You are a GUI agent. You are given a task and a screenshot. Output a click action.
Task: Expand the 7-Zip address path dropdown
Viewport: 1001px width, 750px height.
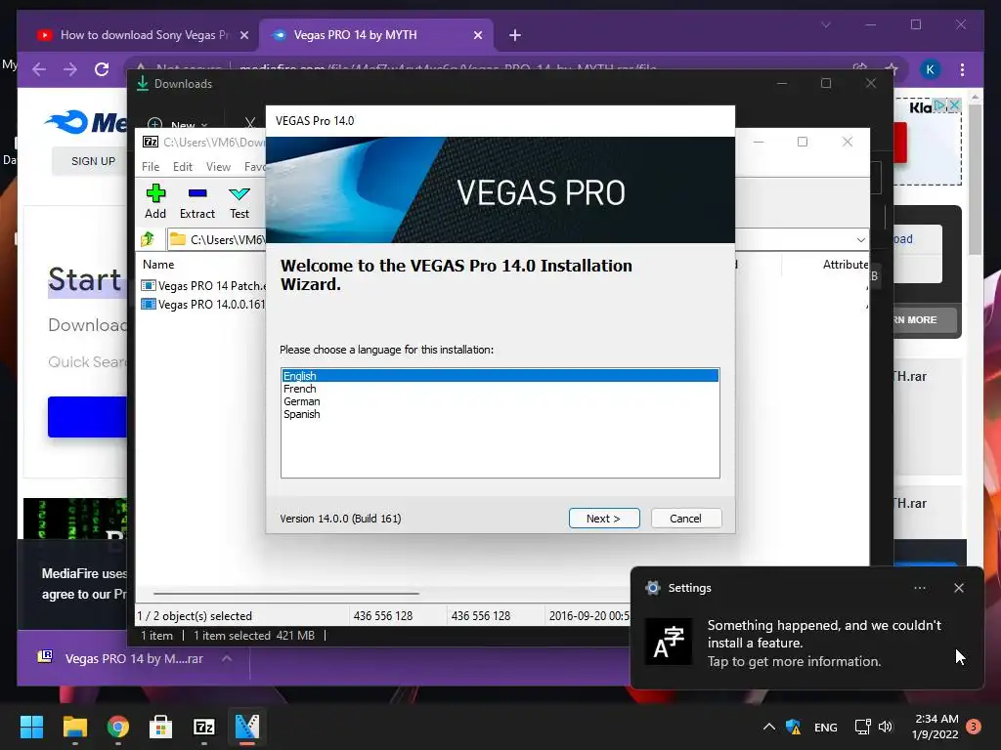860,240
